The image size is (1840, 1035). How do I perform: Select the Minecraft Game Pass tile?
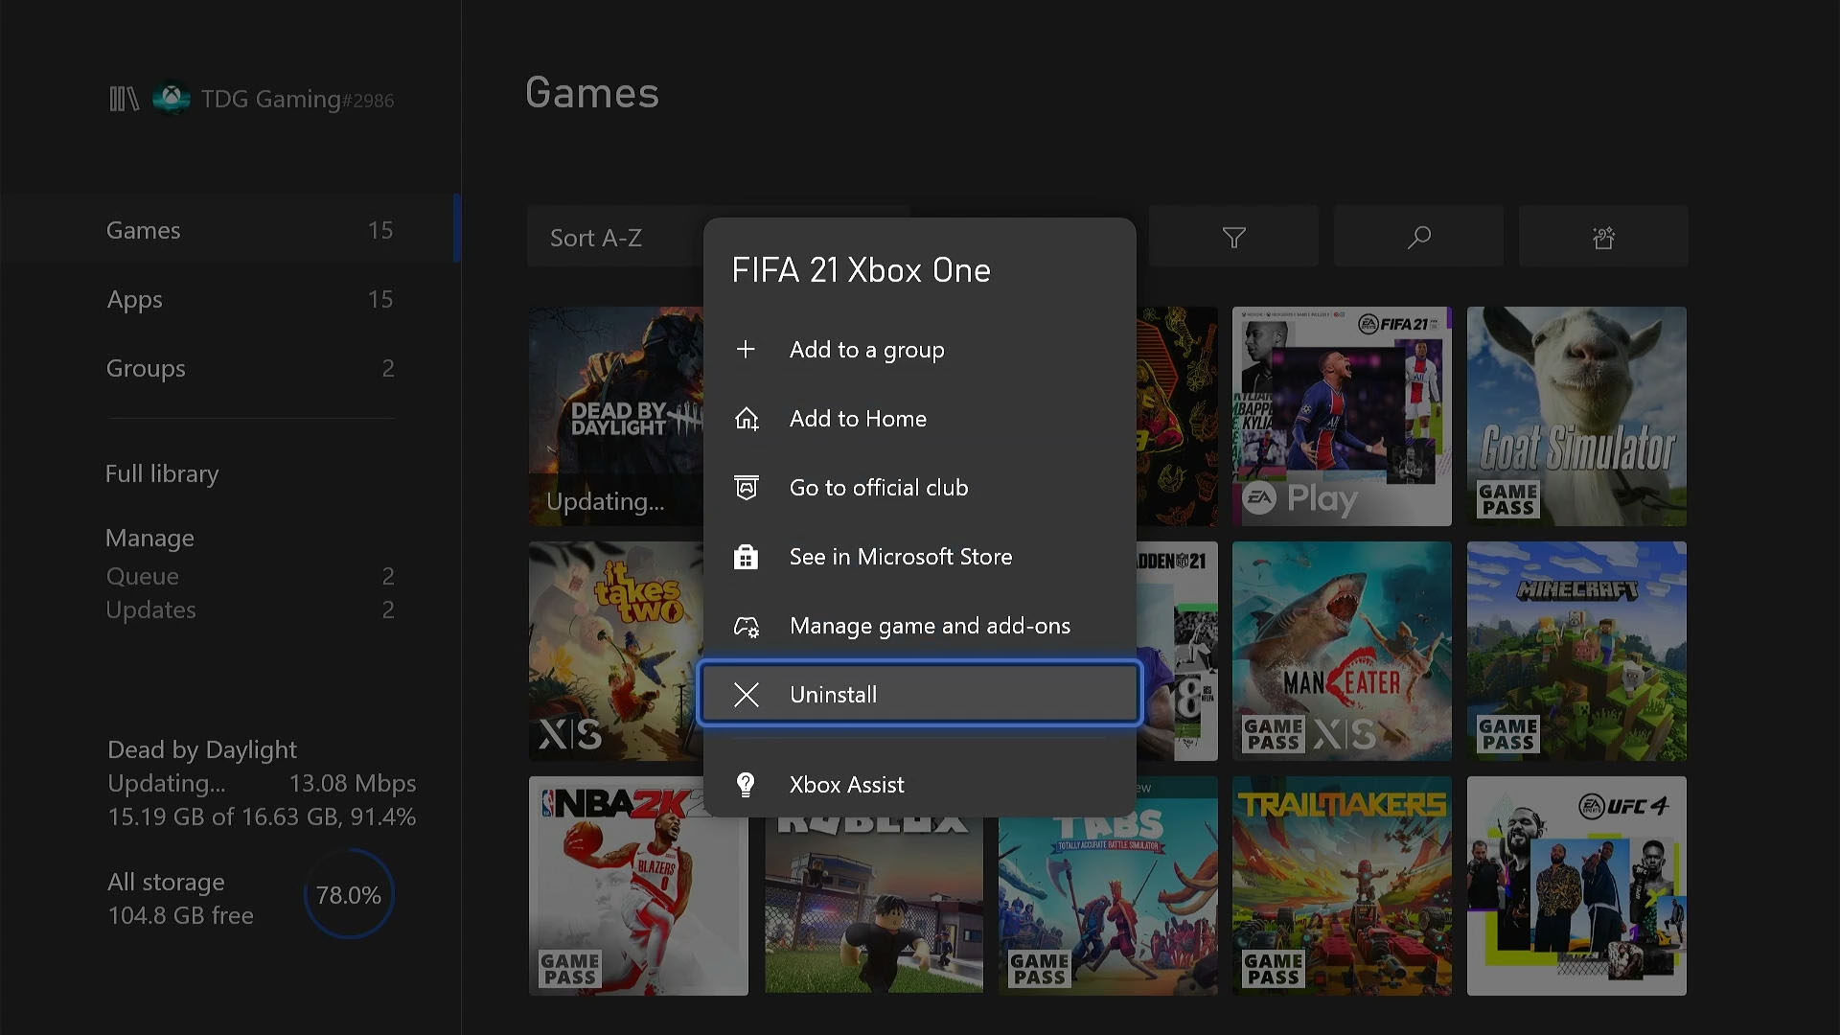point(1575,651)
